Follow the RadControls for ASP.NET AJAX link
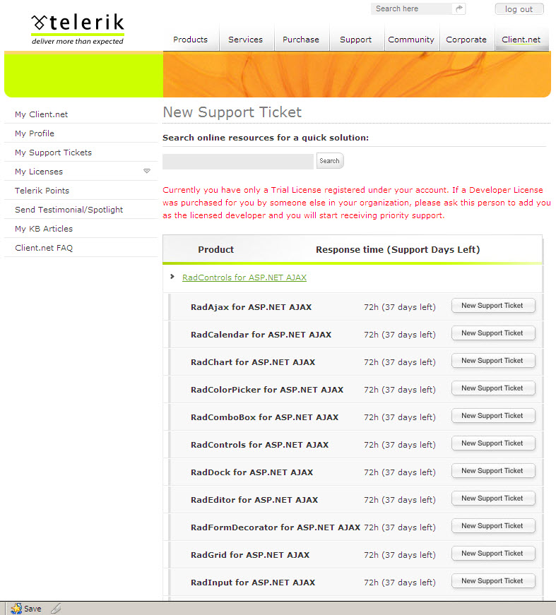 point(244,277)
